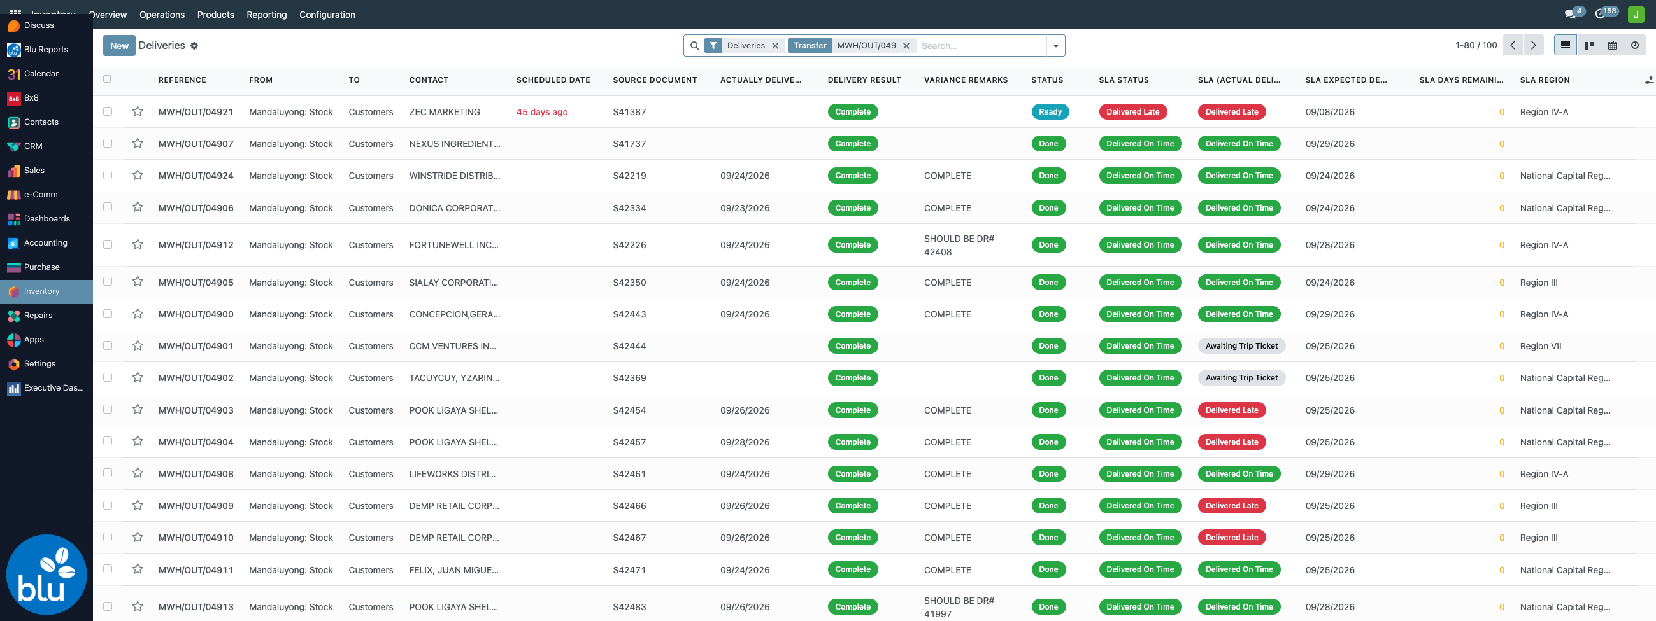Open the Deliveries gear actions menu
1656x621 pixels.
(x=194, y=46)
